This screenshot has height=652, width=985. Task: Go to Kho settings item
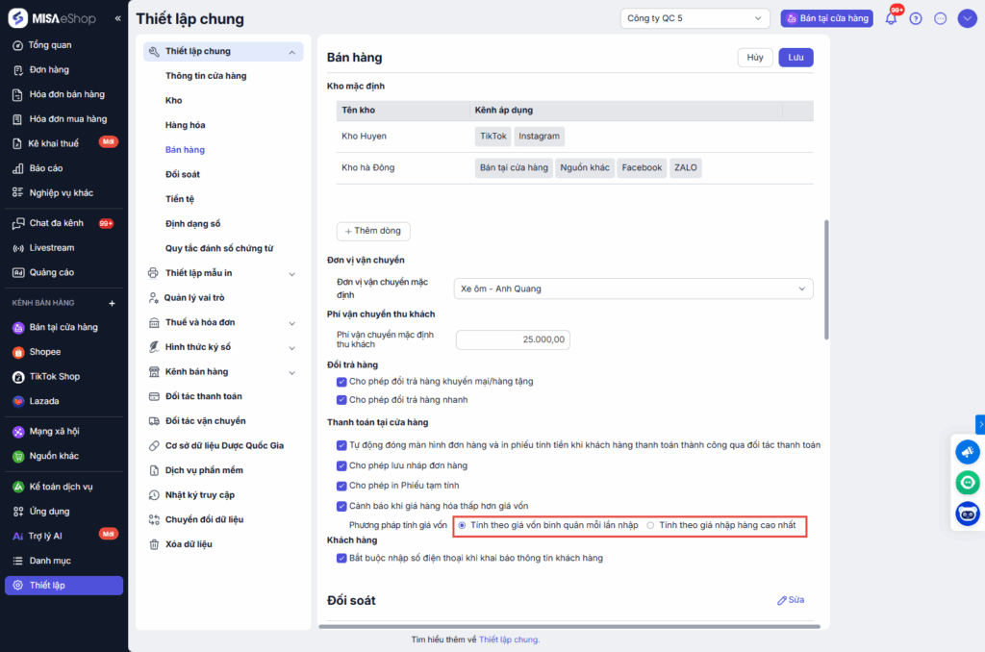173,100
